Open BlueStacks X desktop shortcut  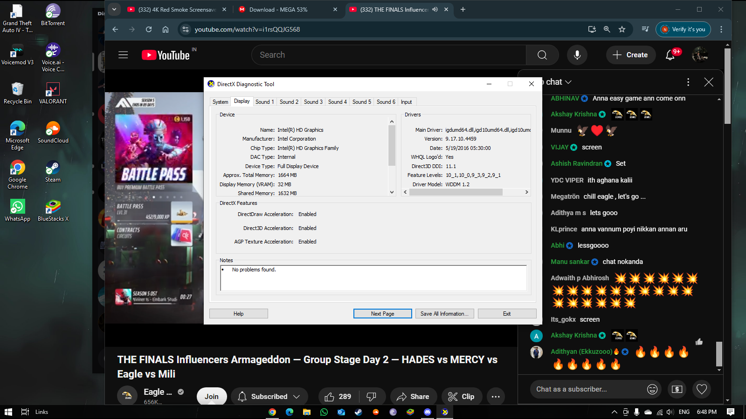coord(53,210)
